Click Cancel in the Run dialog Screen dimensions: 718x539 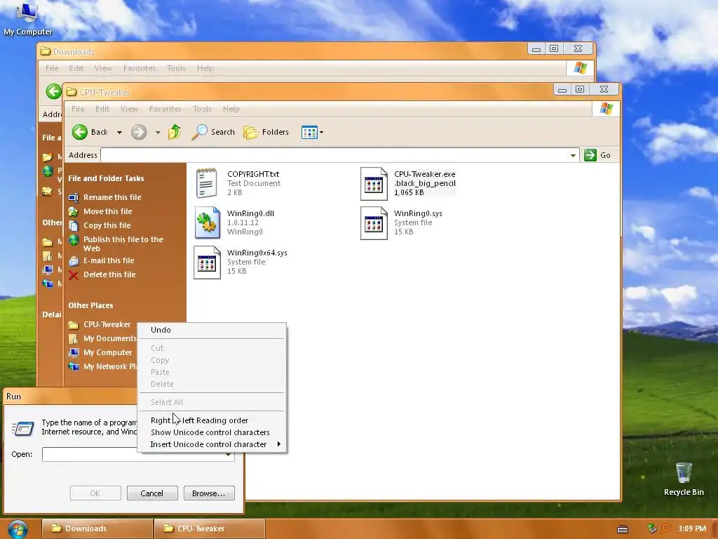[152, 493]
